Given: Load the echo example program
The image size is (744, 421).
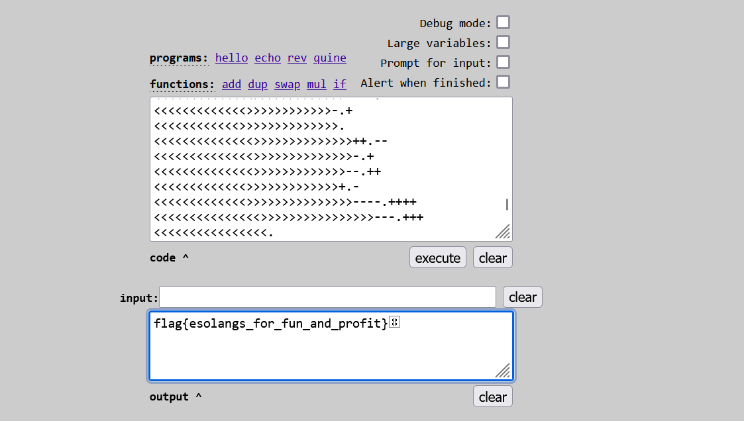Looking at the screenshot, I should pyautogui.click(x=268, y=58).
